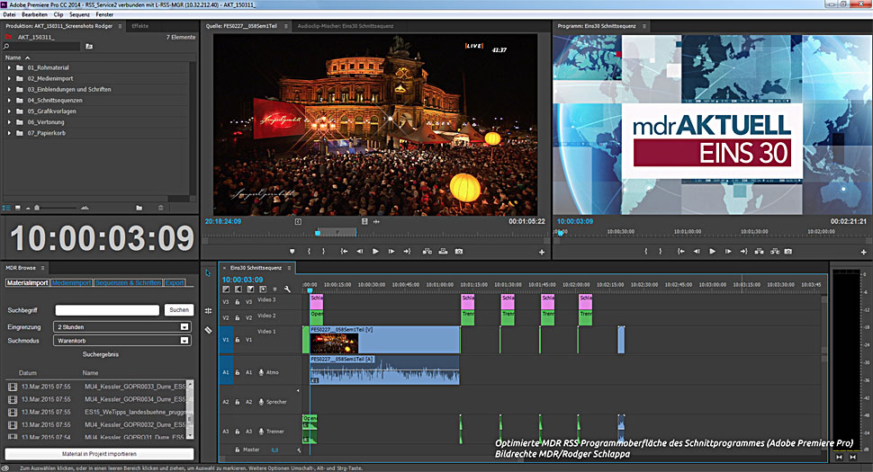
Task: Toggle voice-over record for Sprecher track
Action: 262,402
